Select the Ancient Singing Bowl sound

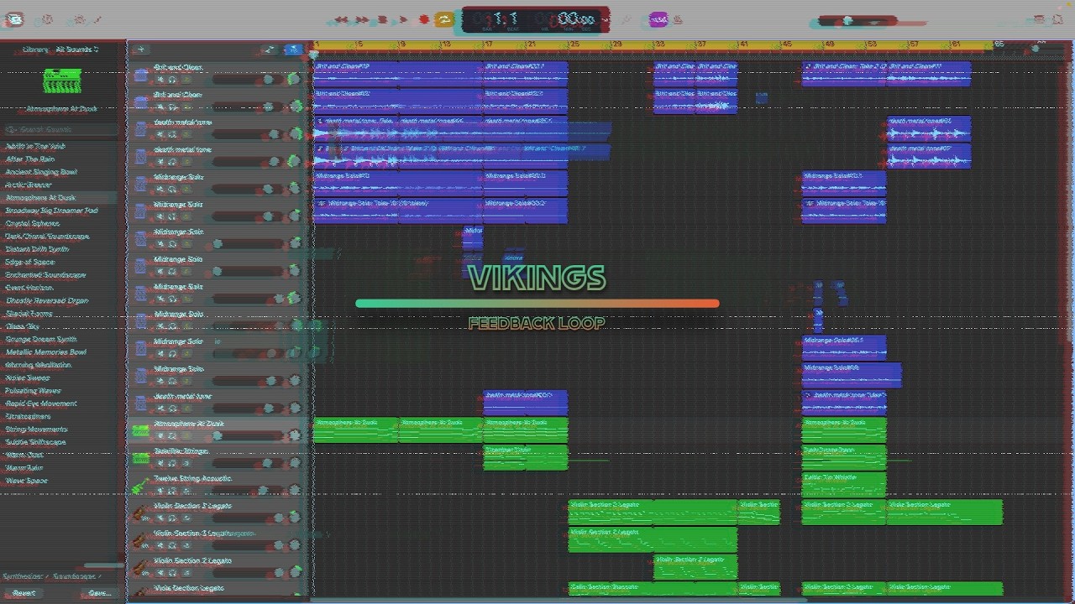pyautogui.click(x=41, y=172)
